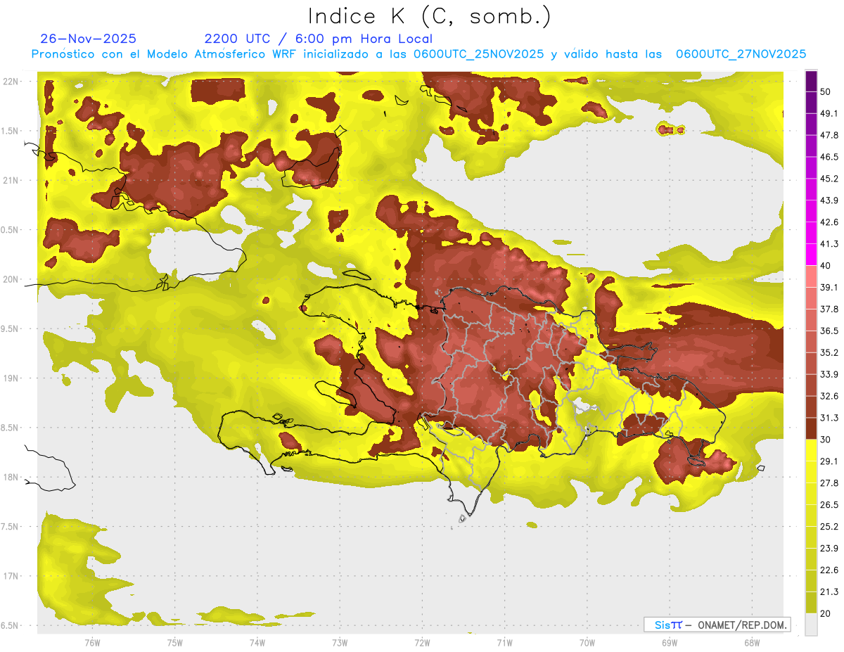This screenshot has height=652, width=844.
Task: Pick the dark brown colorbar segment between 30 and 31.3
Action: click(811, 428)
